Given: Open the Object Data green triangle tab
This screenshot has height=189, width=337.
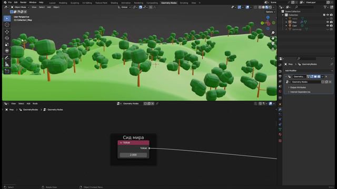Looking at the screenshot, I should [x=280, y=129].
